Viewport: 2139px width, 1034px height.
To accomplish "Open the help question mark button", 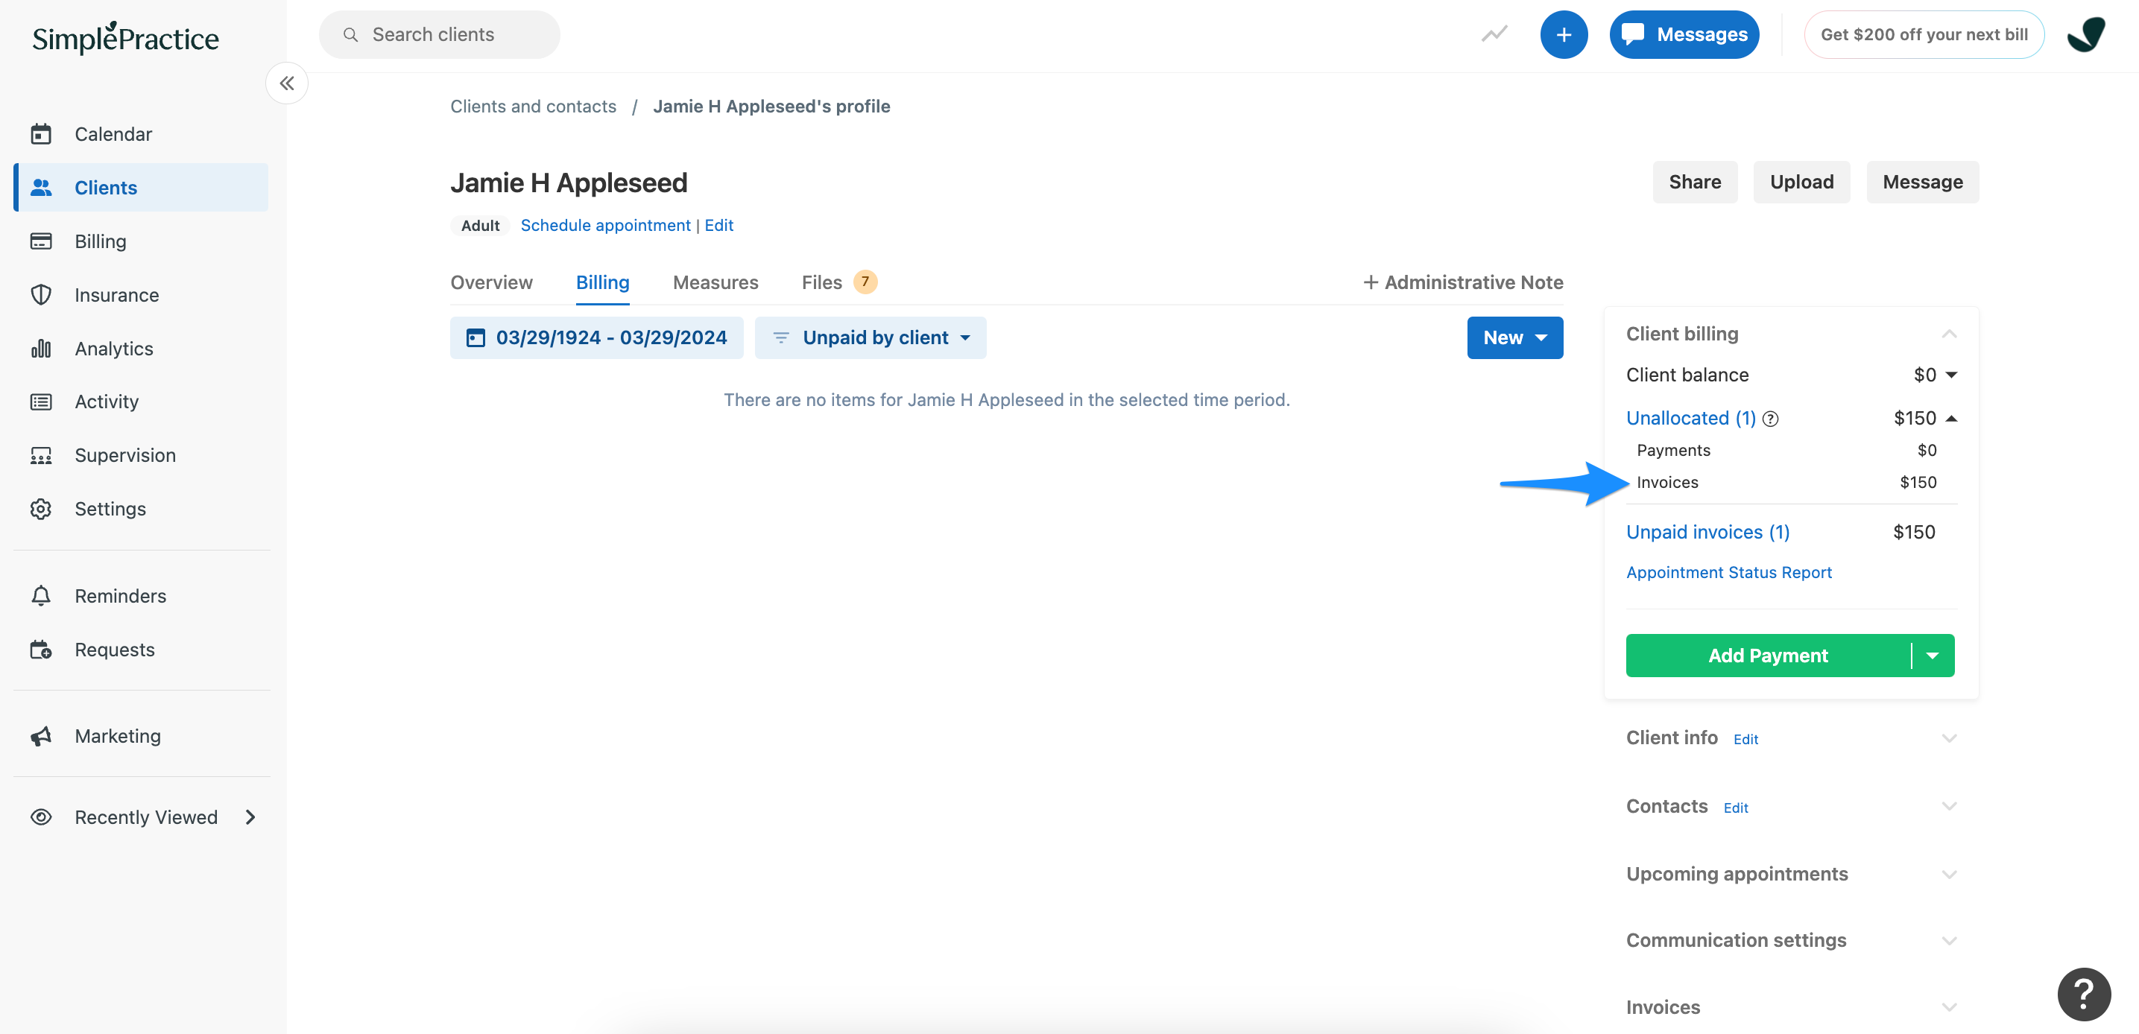I will (x=2083, y=995).
